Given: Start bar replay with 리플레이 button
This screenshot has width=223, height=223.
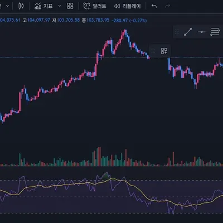Looking at the screenshot, I should point(128,6).
